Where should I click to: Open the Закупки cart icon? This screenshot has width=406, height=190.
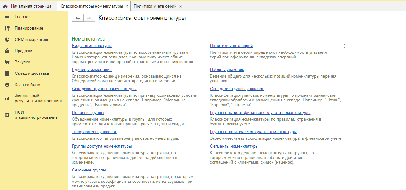(x=7, y=62)
